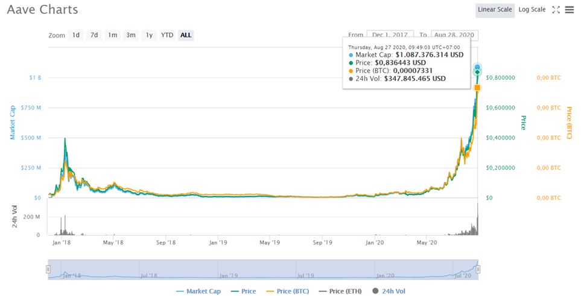Grab the left navigator range handle

pyautogui.click(x=48, y=269)
